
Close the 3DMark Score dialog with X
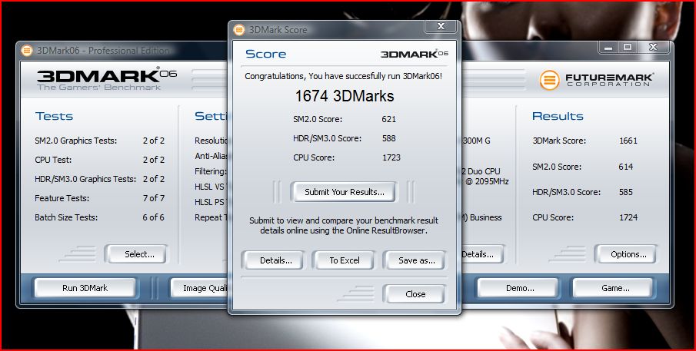tap(441, 27)
